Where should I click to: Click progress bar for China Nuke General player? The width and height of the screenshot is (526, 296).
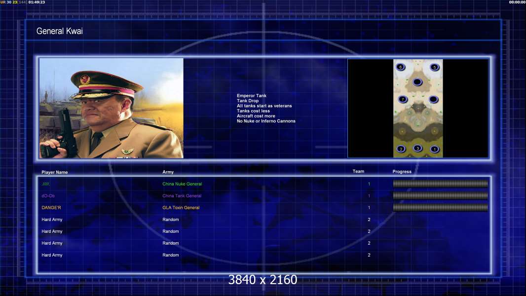[x=441, y=184]
